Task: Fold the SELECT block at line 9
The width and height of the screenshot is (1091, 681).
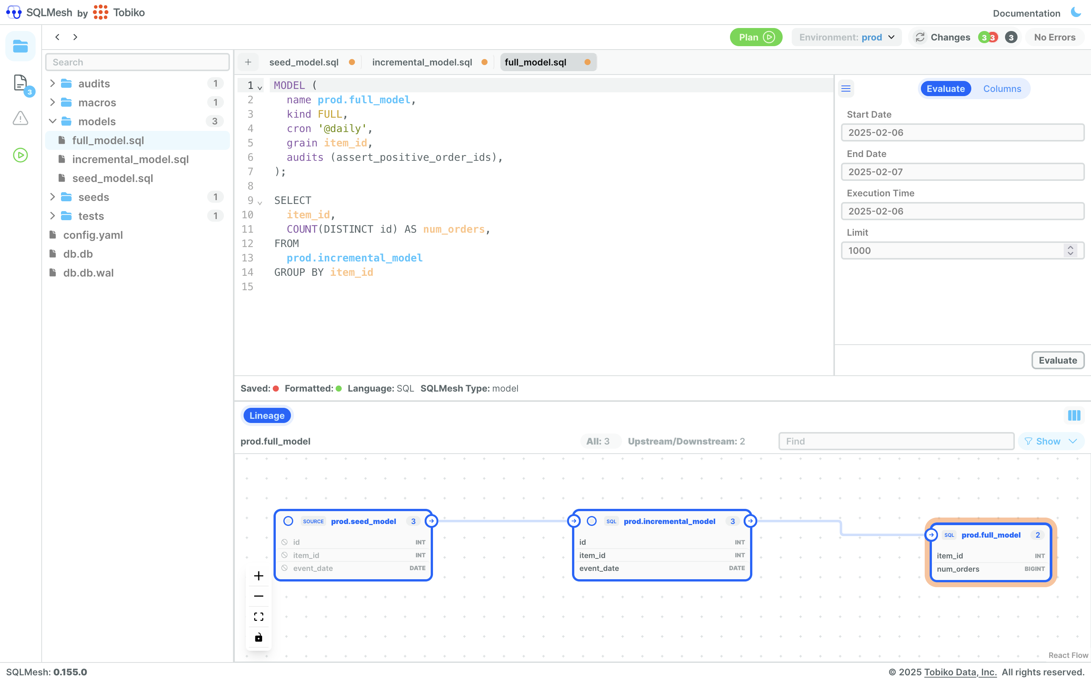Action: (x=260, y=203)
